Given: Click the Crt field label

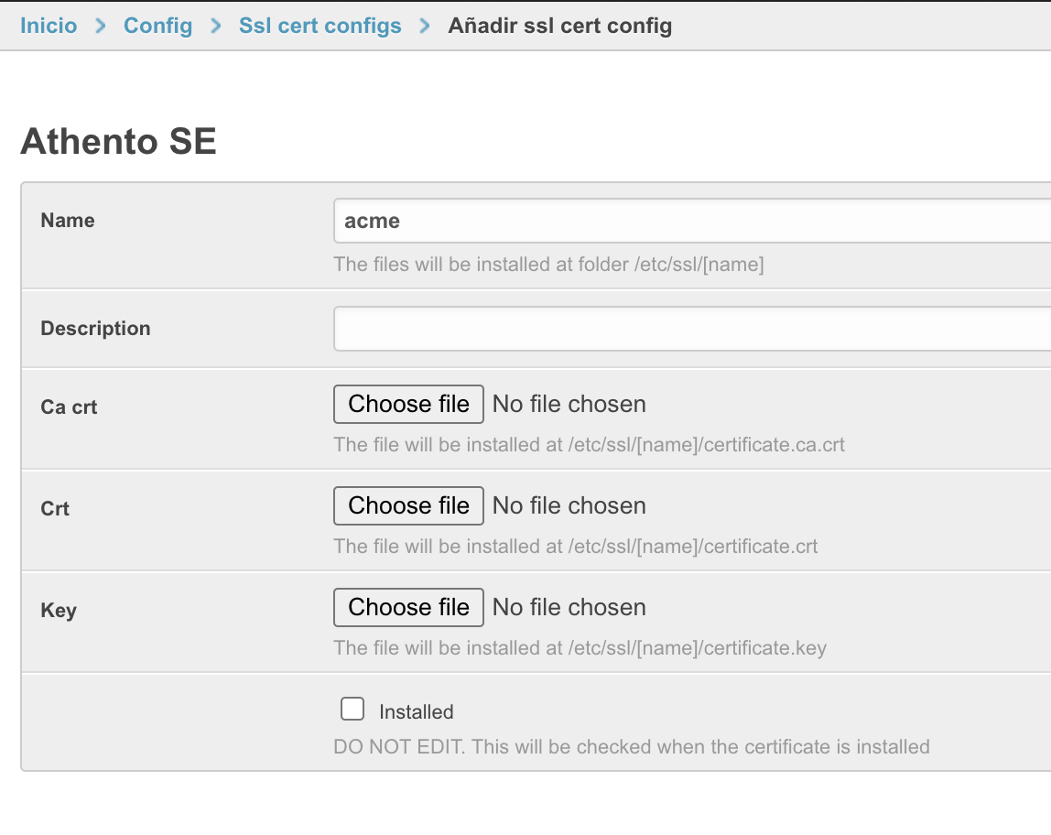Looking at the screenshot, I should click(x=55, y=509).
